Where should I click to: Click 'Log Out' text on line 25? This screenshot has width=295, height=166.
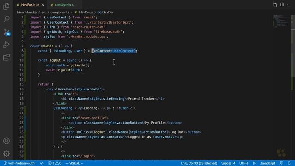click(177, 132)
